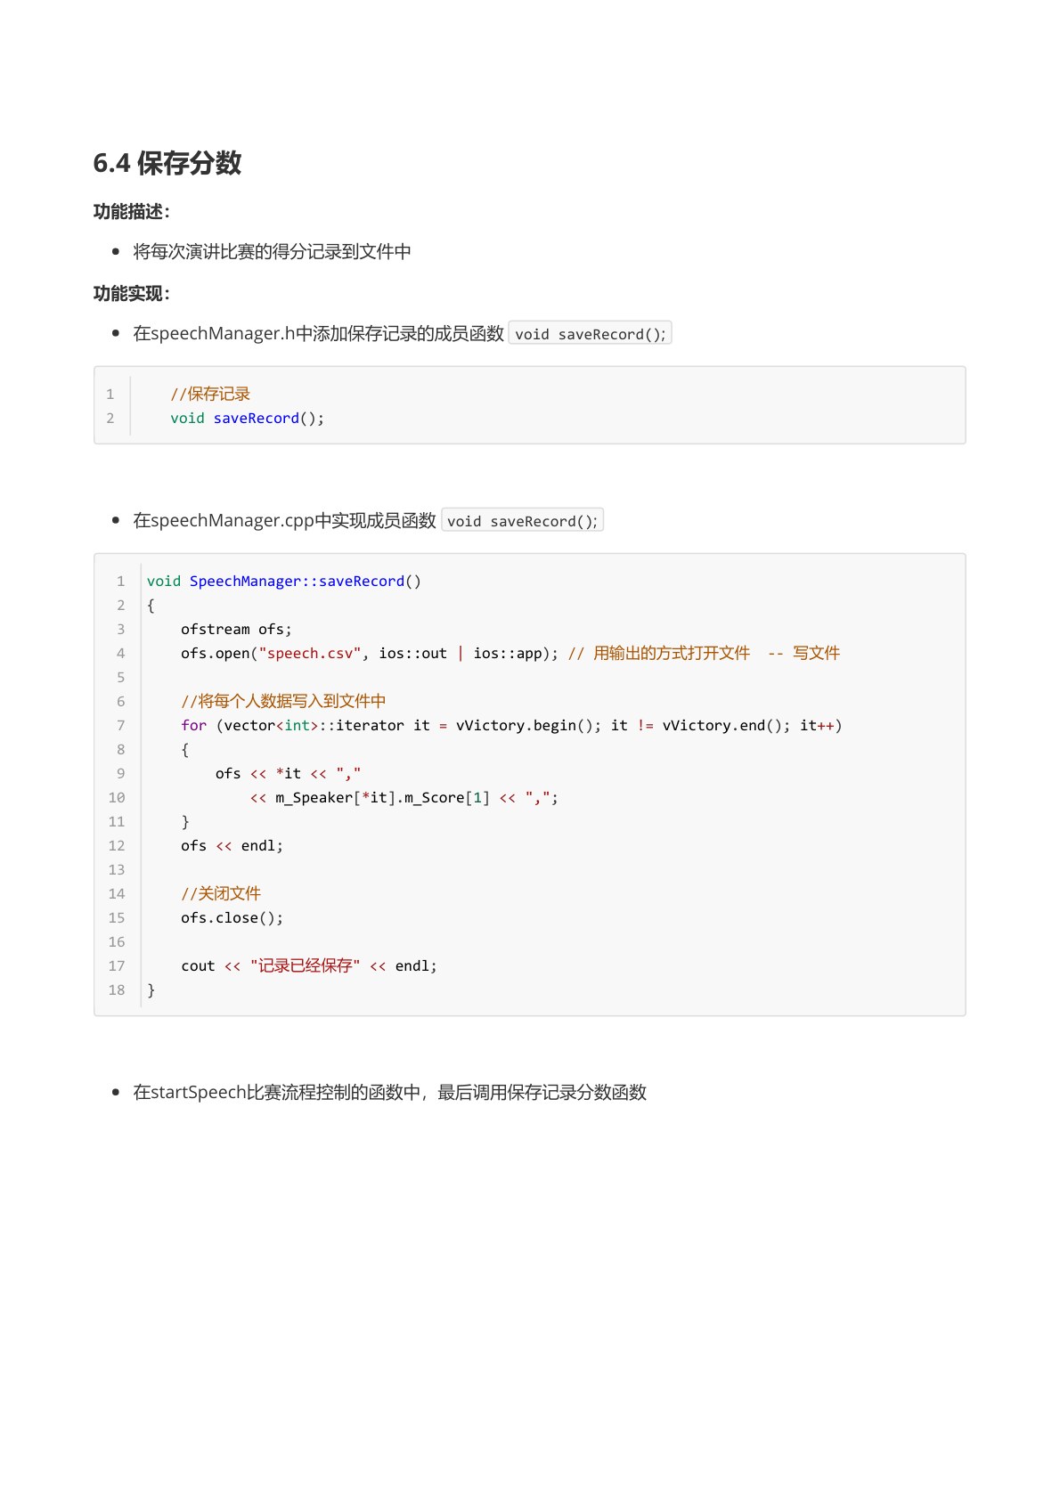Click the bullet text "将每次演讲比赛的得分记录到文件中"

pos(272,252)
